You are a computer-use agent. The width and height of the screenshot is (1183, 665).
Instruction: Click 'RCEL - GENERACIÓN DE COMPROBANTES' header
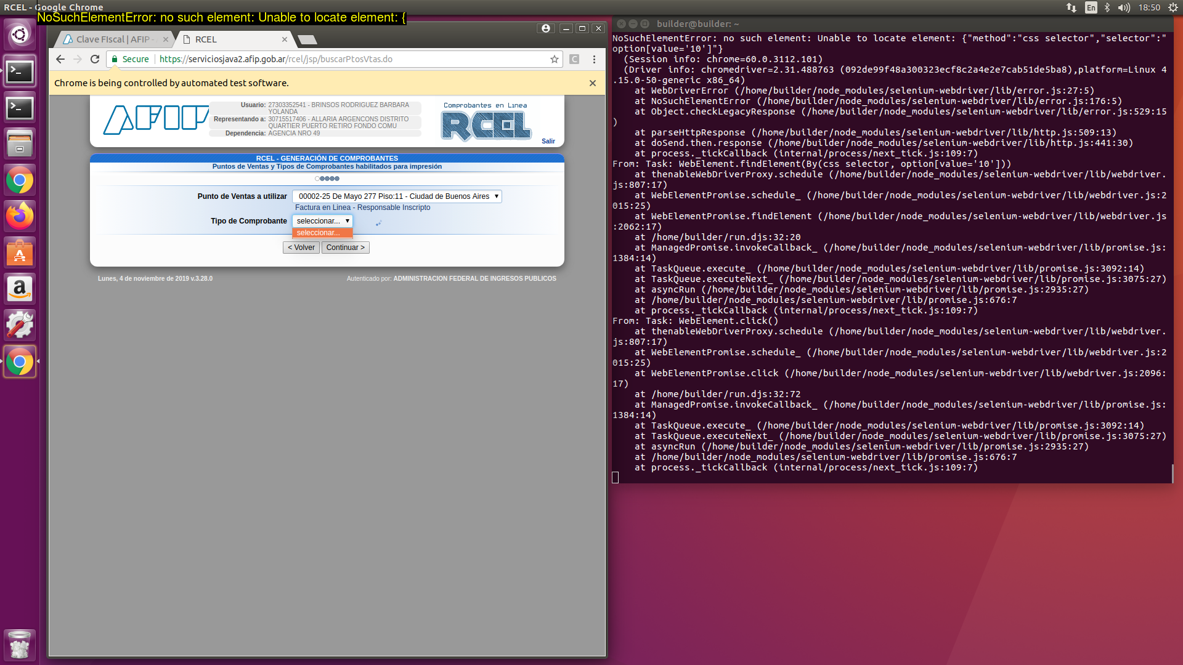click(327, 158)
